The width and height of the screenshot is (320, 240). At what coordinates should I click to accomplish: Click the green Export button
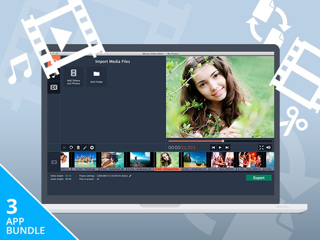259,178
